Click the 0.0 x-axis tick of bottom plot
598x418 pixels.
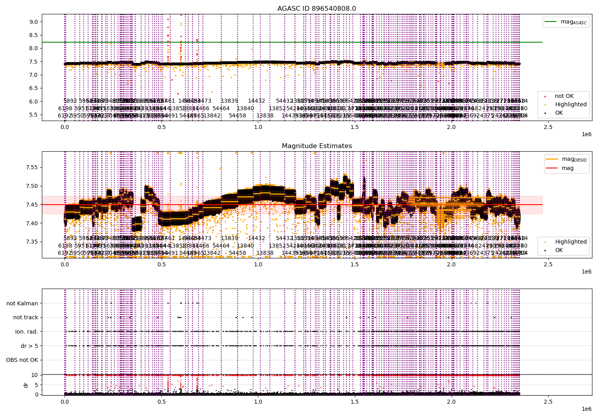point(65,402)
